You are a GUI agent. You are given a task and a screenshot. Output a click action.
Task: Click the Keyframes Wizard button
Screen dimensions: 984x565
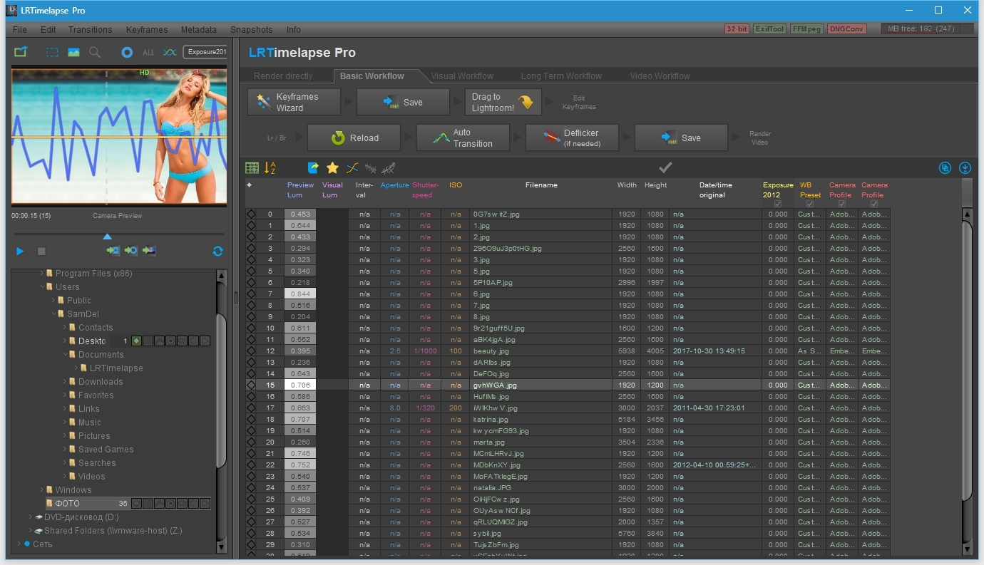(294, 102)
